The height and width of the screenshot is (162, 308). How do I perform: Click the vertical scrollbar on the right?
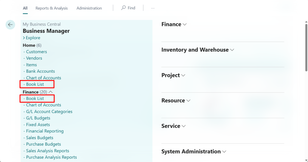(306, 45)
